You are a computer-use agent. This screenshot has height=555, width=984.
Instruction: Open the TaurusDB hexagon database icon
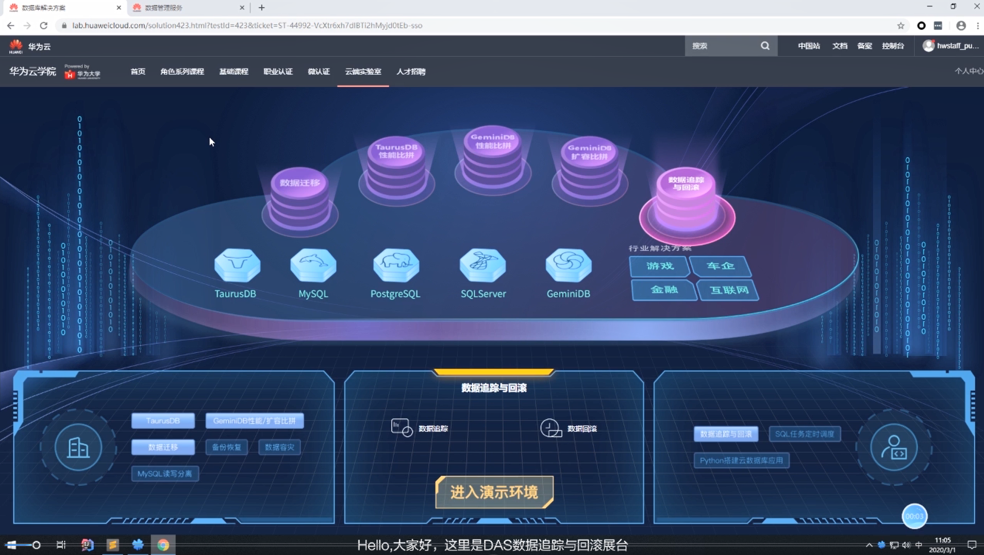[237, 265]
